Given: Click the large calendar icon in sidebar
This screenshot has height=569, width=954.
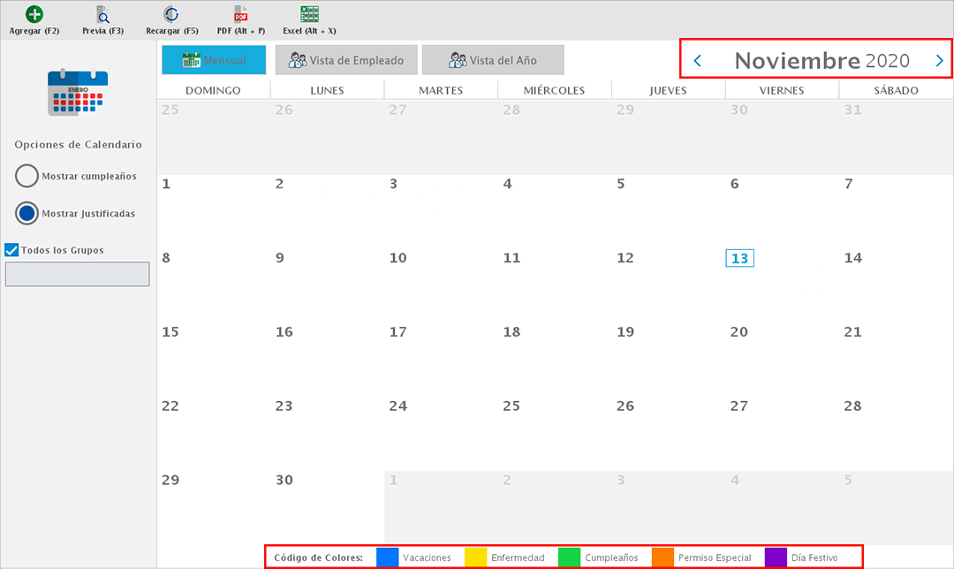Looking at the screenshot, I should 78,94.
